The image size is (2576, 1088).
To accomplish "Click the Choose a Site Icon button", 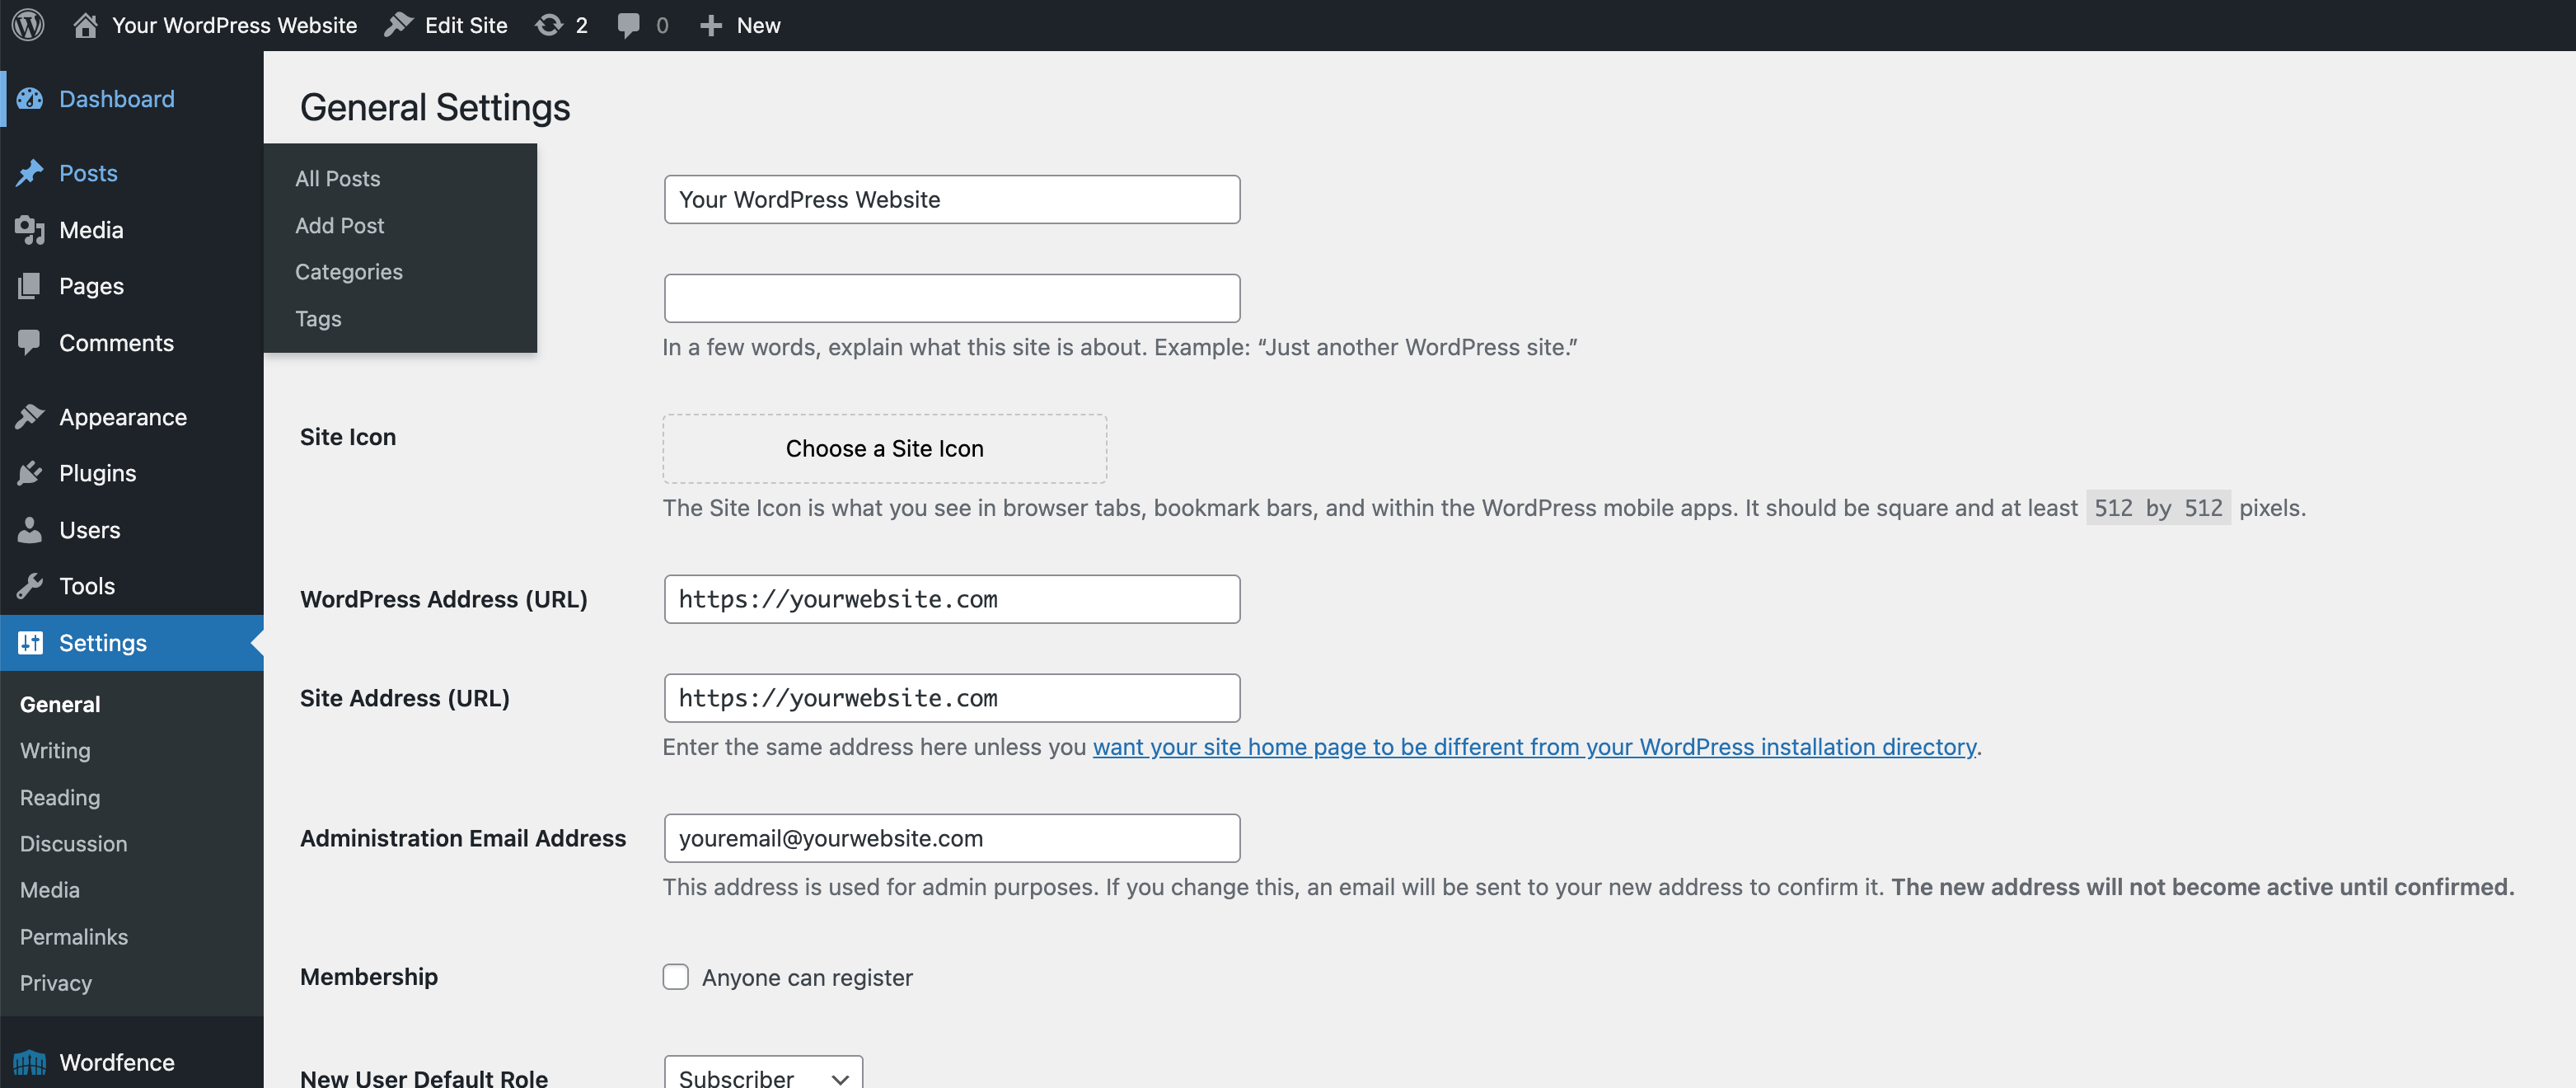I will [x=884, y=448].
